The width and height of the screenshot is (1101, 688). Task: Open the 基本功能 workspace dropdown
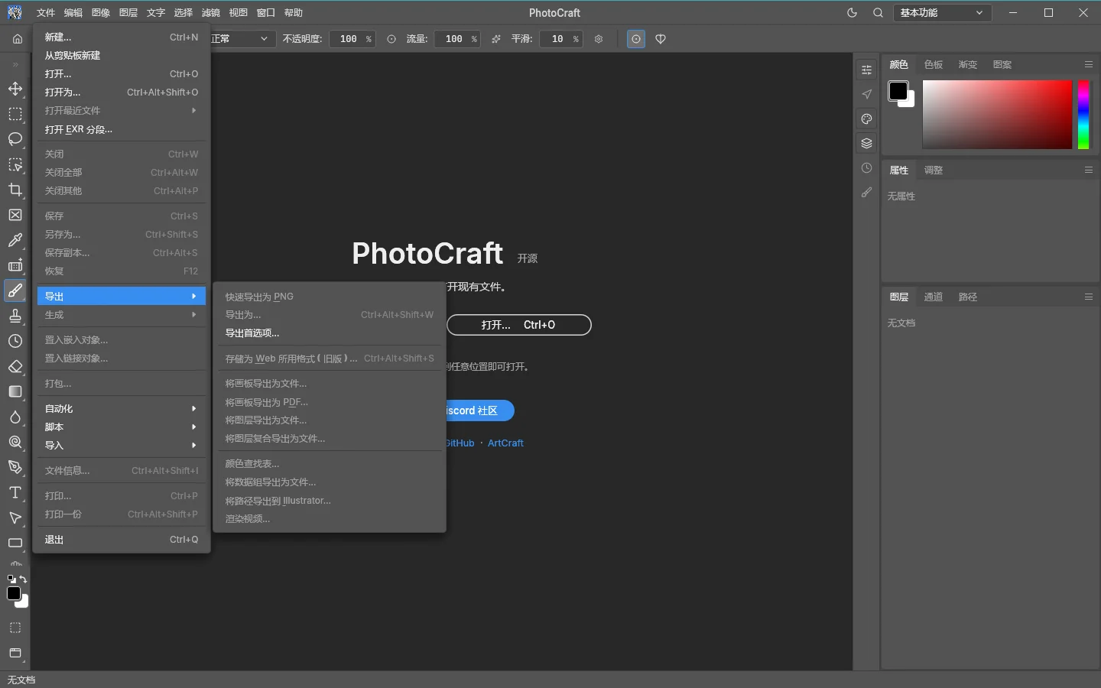coord(942,13)
